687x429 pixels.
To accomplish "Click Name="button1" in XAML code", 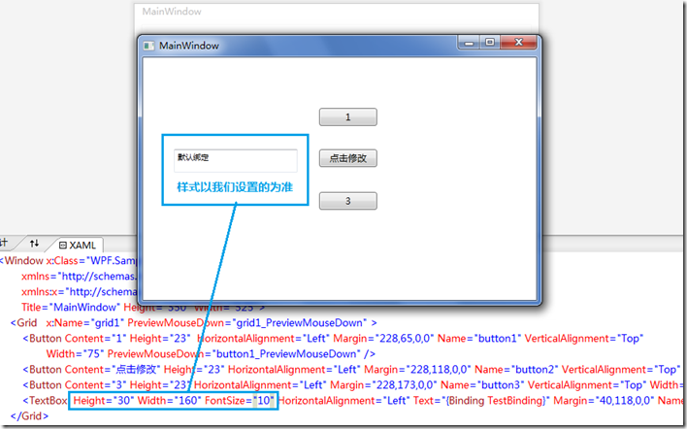I will pyautogui.click(x=479, y=339).
